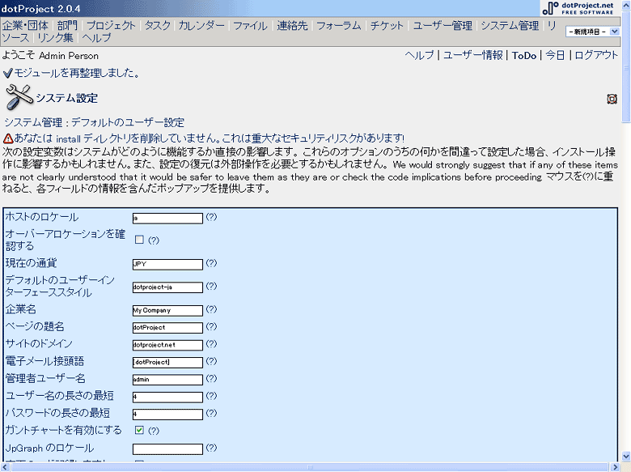The image size is (631, 472).
Task: Click the (?) help for ページの題名
Action: coord(211,326)
